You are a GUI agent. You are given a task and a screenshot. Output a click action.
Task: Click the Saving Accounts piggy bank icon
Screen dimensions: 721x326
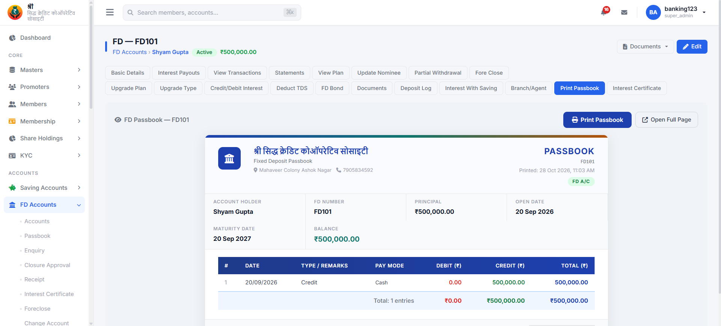[12, 188]
